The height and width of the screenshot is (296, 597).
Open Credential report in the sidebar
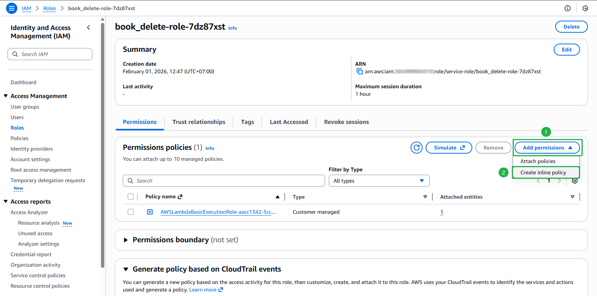point(31,254)
